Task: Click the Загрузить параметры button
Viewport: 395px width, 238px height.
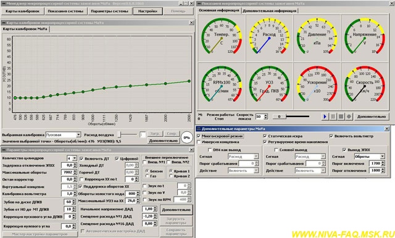Action: tap(176, 221)
